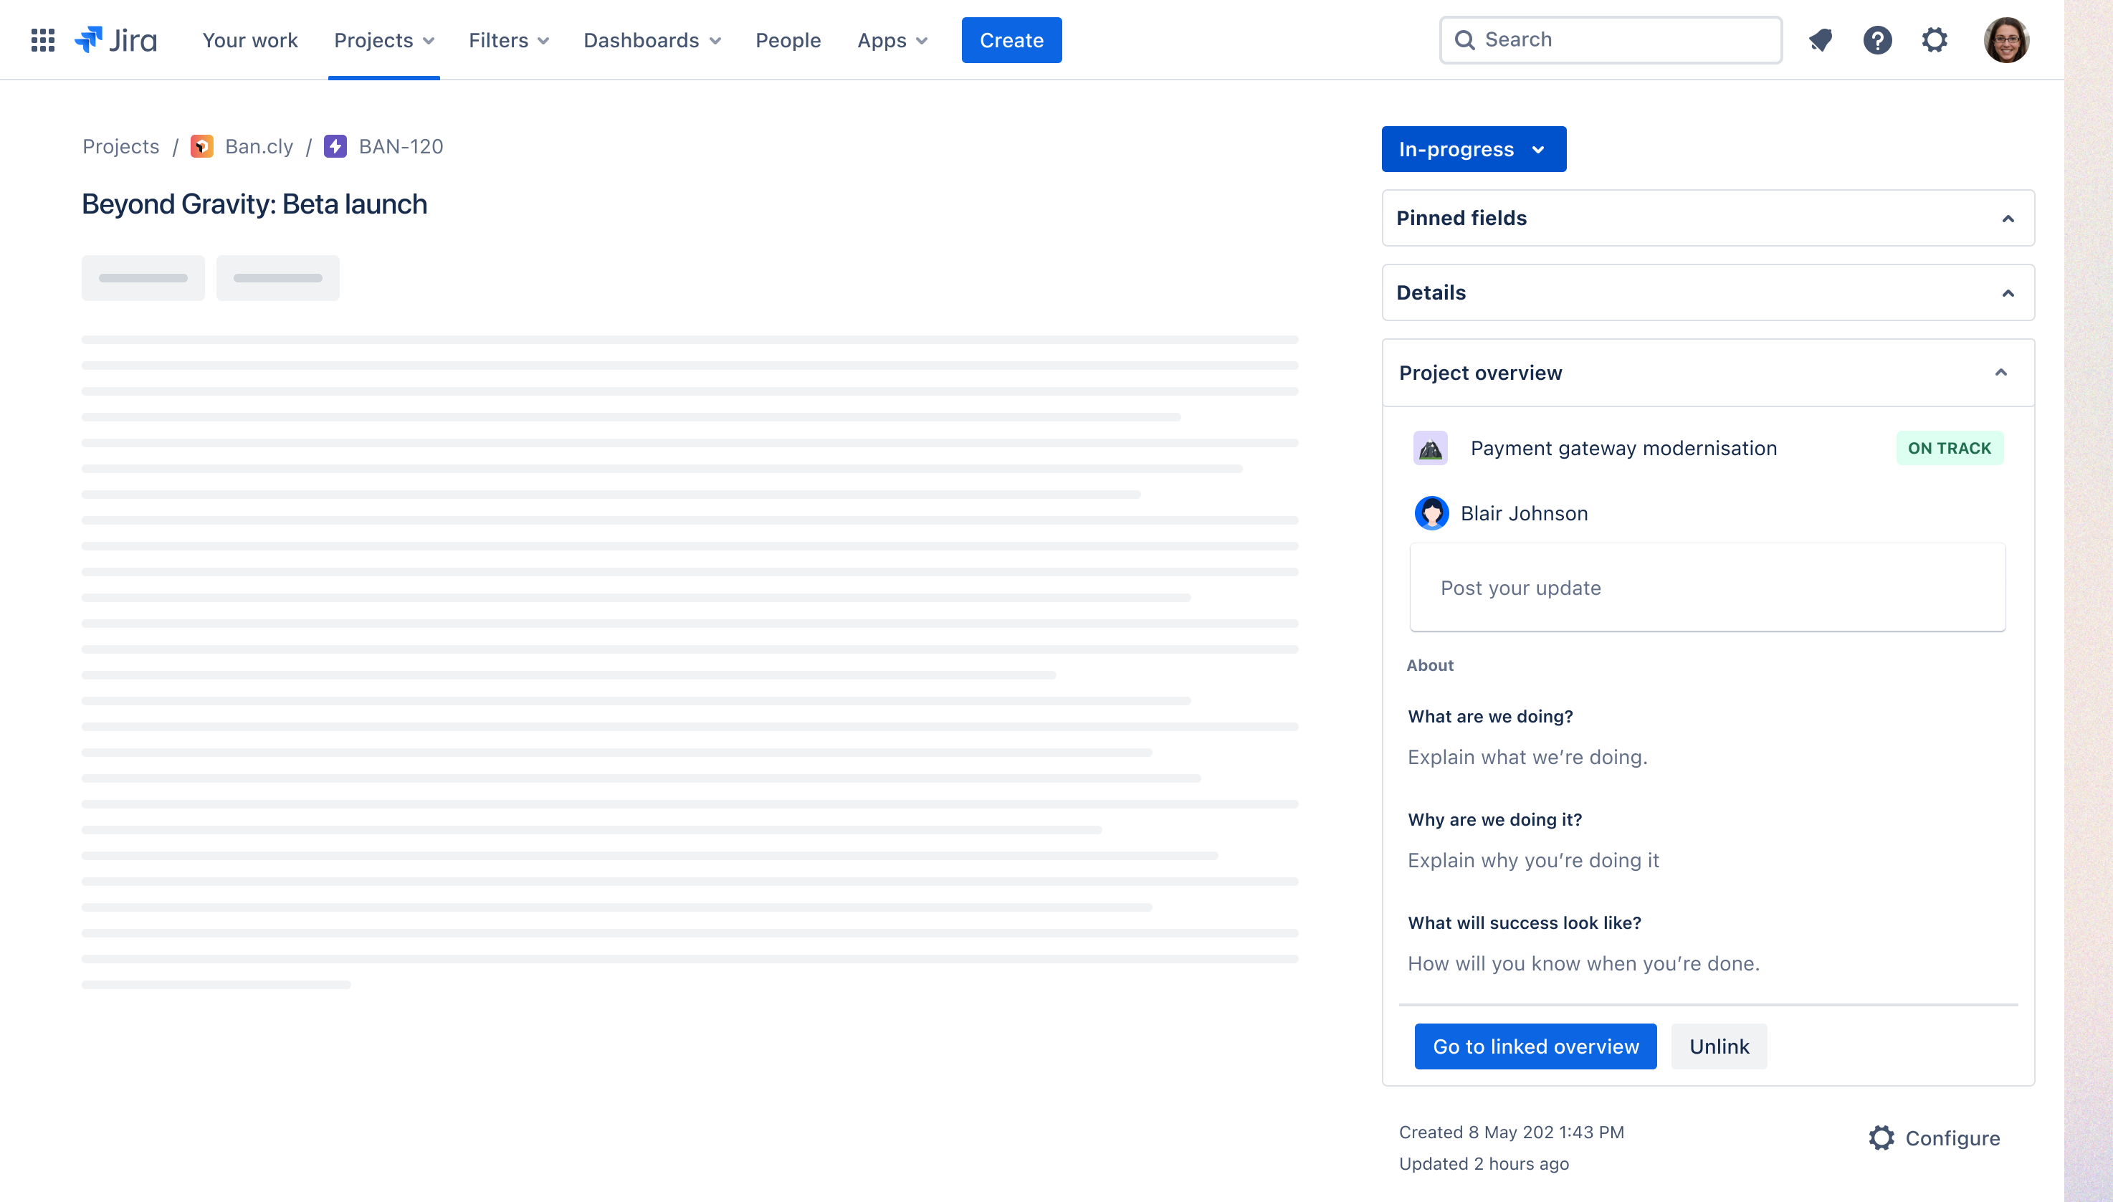
Task: Click the Post your update field
Action: pos(1707,588)
